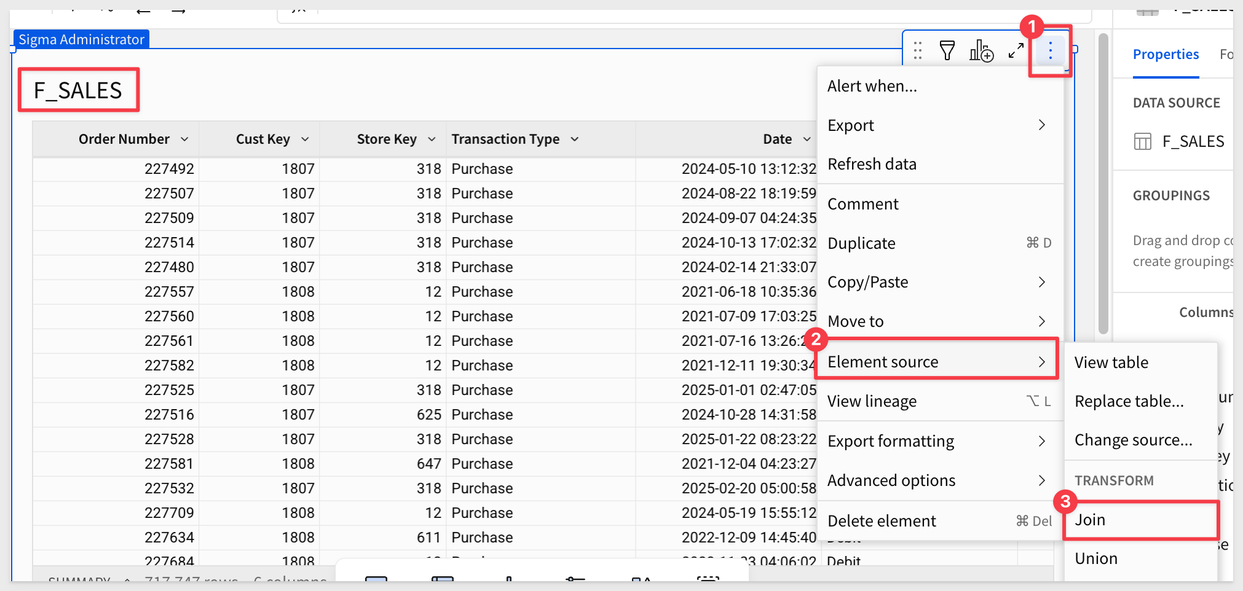1243x591 pixels.
Task: Click the add child chart icon
Action: (981, 50)
